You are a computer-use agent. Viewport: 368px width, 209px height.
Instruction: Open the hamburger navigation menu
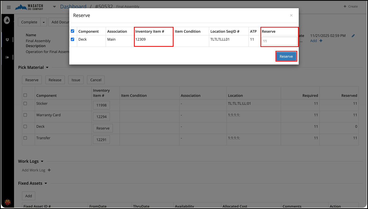coord(9,7)
